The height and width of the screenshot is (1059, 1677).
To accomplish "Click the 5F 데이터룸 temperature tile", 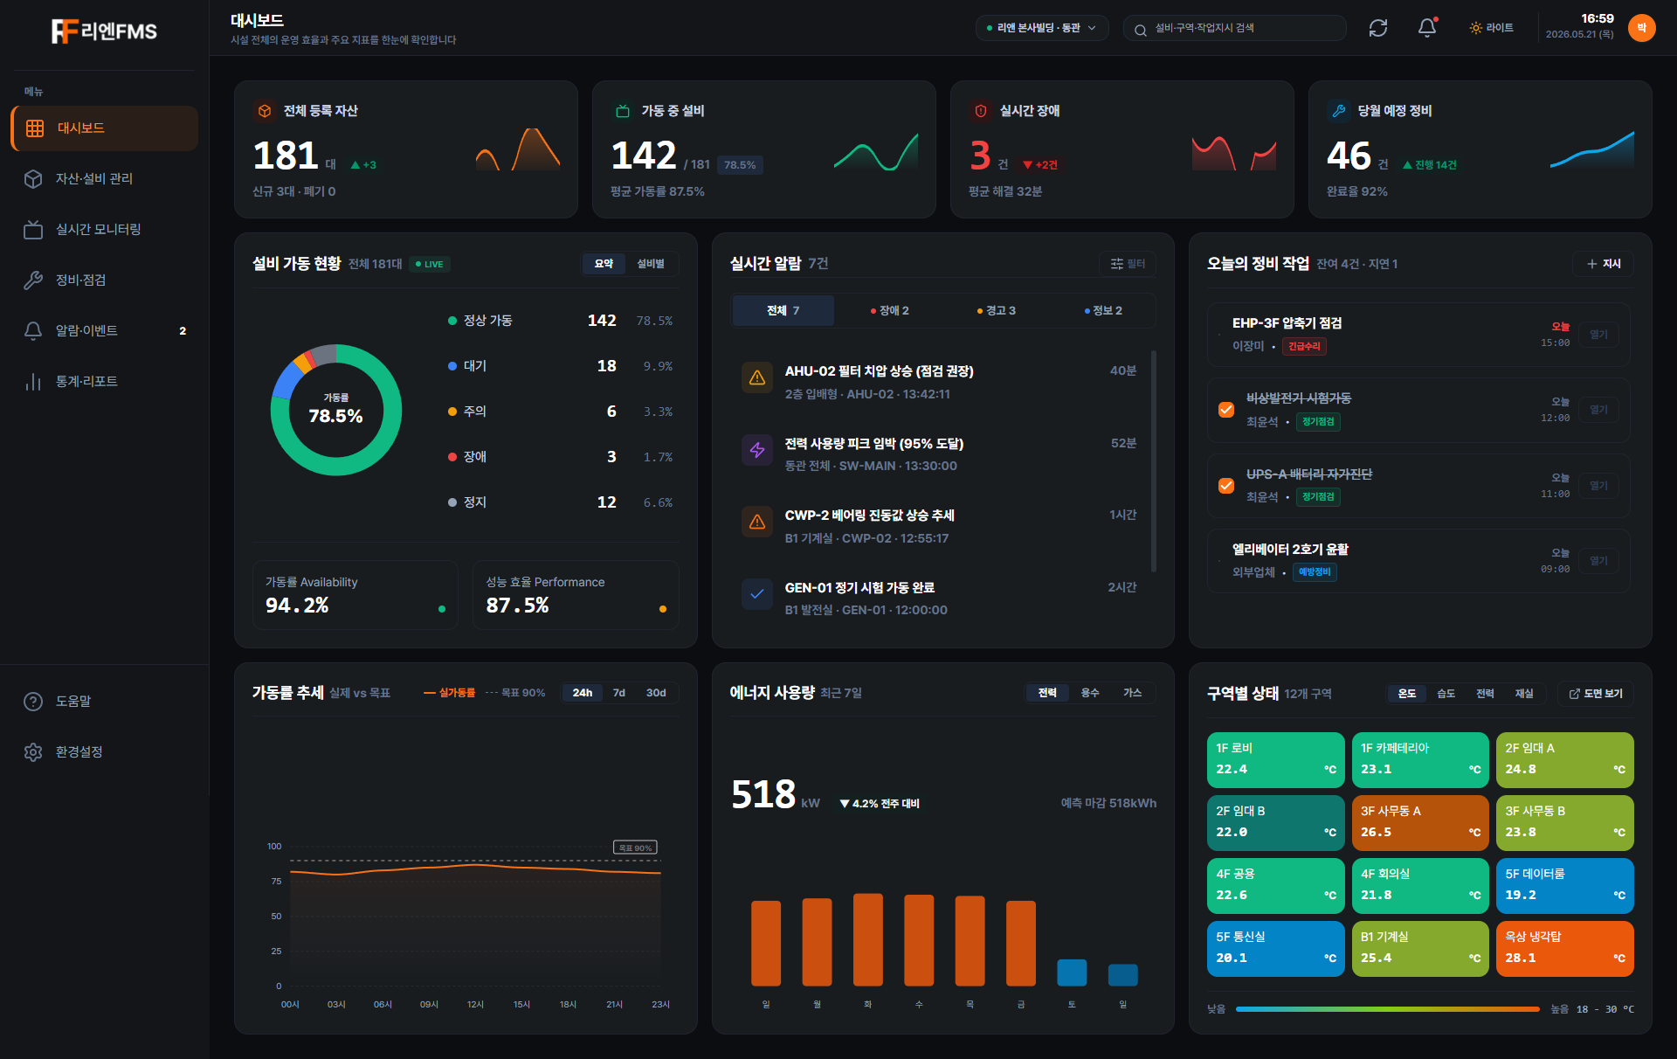I will [x=1564, y=885].
